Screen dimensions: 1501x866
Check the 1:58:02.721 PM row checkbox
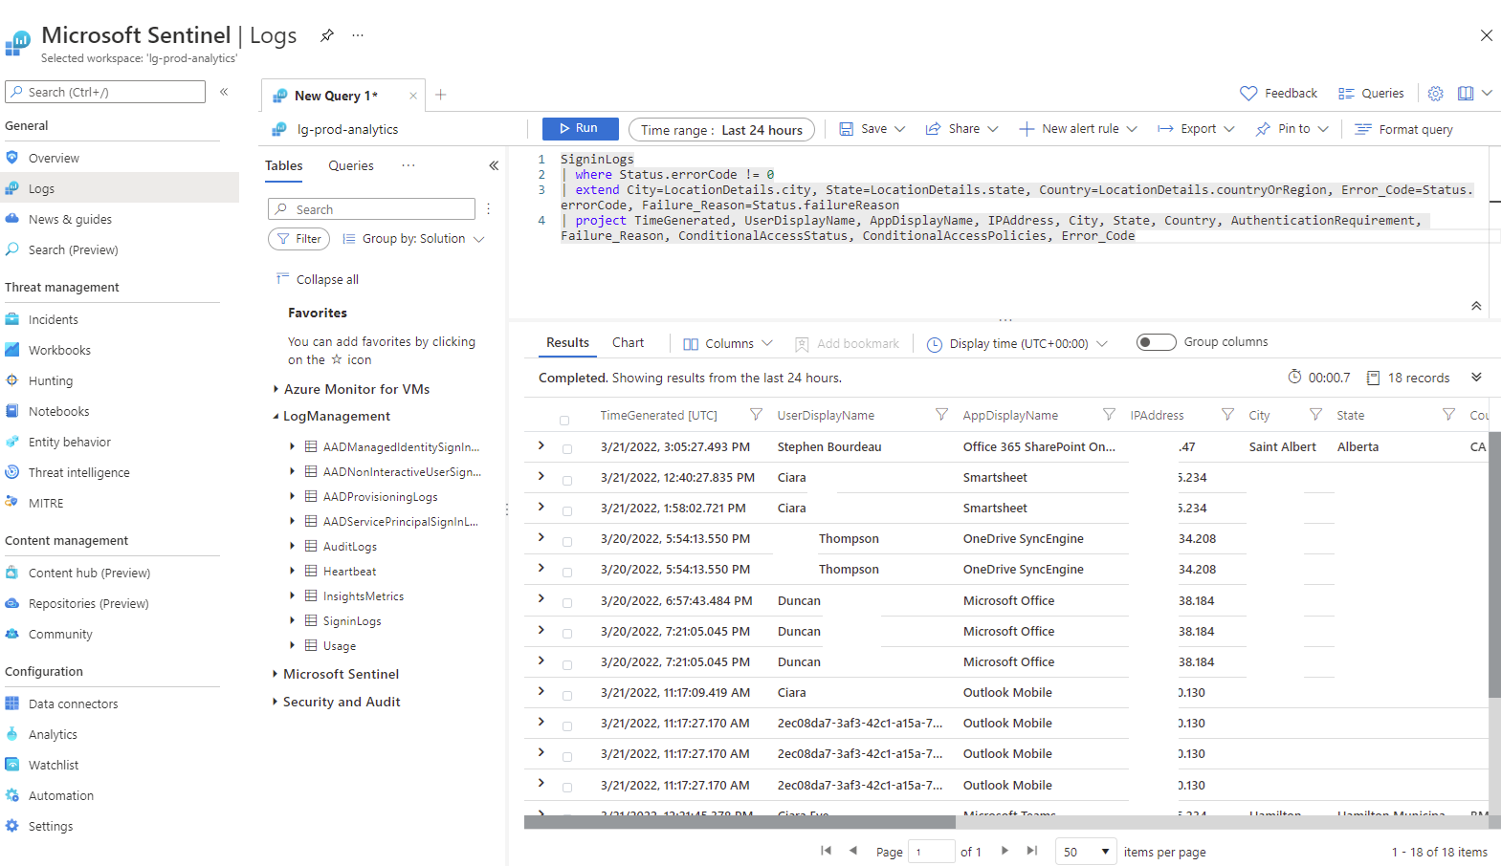[567, 510]
